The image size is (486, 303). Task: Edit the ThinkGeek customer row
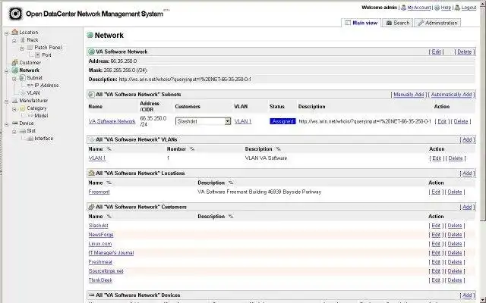[x=436, y=280]
